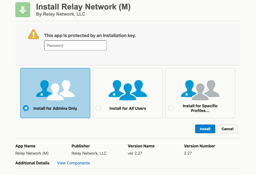
Task: Focus the installation key Password field
Action: (x=75, y=45)
